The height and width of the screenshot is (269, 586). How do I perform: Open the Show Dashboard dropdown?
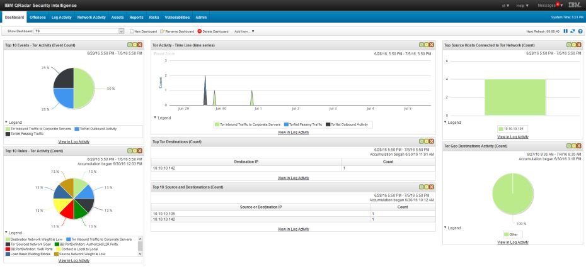(121, 31)
